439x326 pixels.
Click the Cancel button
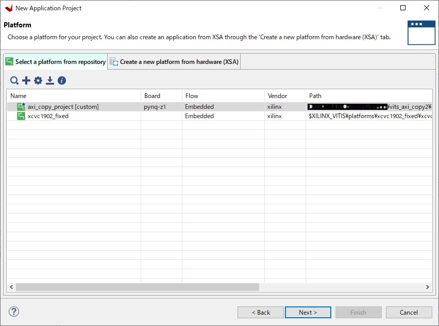click(409, 312)
